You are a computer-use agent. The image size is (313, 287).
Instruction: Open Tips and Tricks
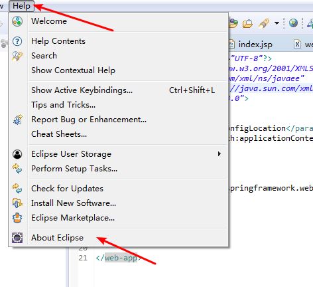click(118, 105)
